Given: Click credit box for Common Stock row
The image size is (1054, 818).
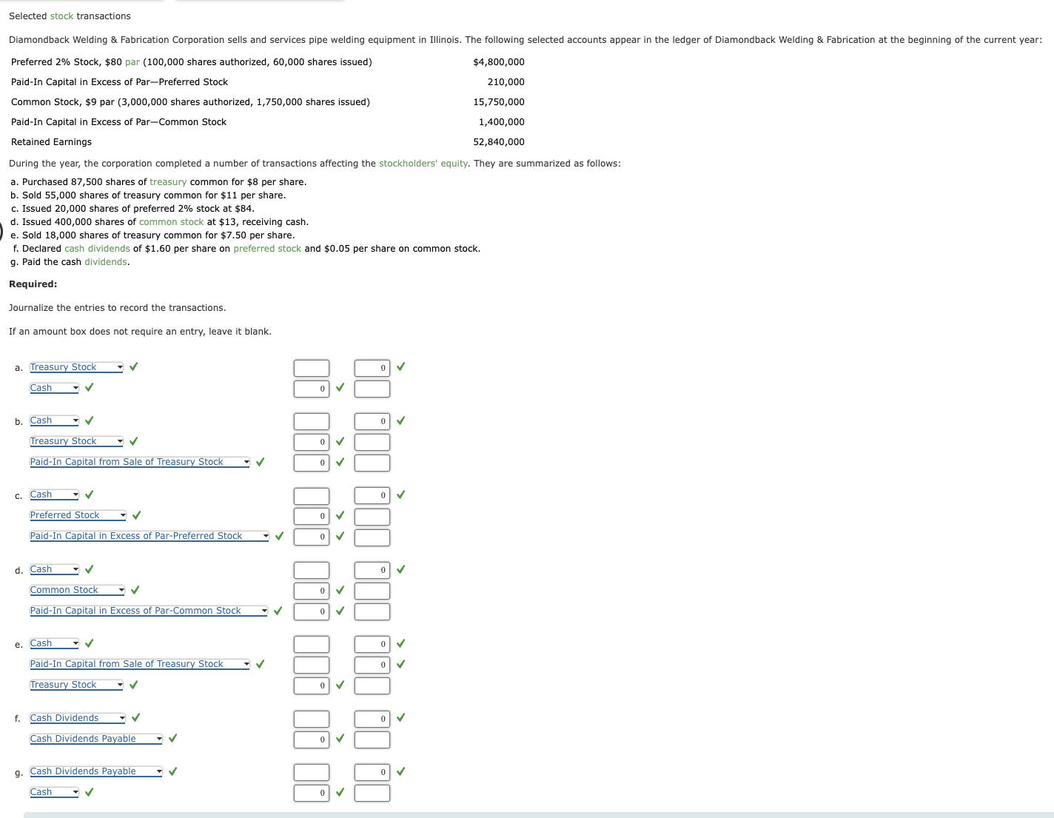Looking at the screenshot, I should 372,591.
